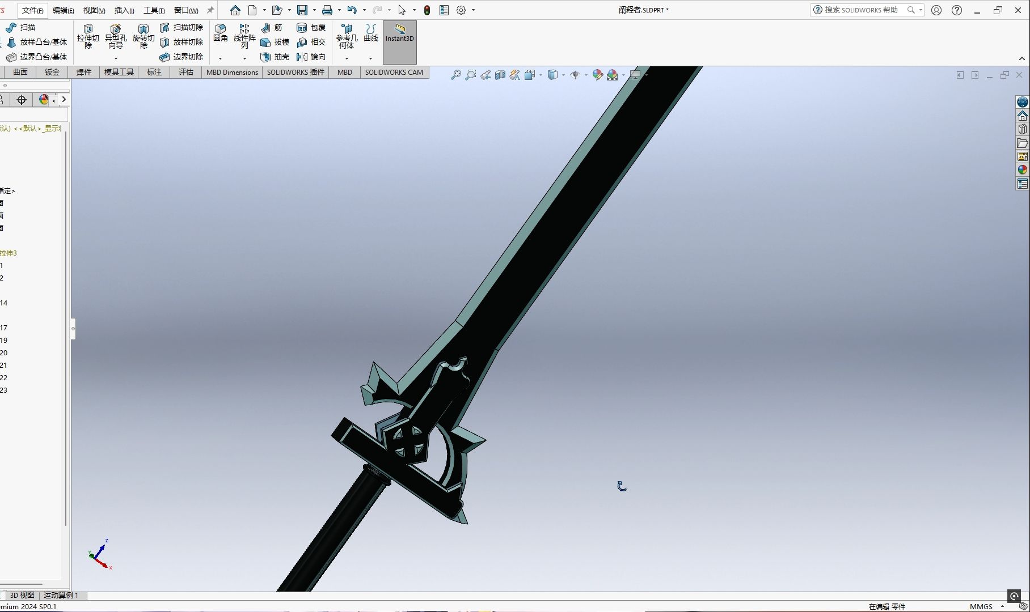Open the 运动算例 1 (Motion Study) tab
The image size is (1030, 612).
pyautogui.click(x=61, y=595)
